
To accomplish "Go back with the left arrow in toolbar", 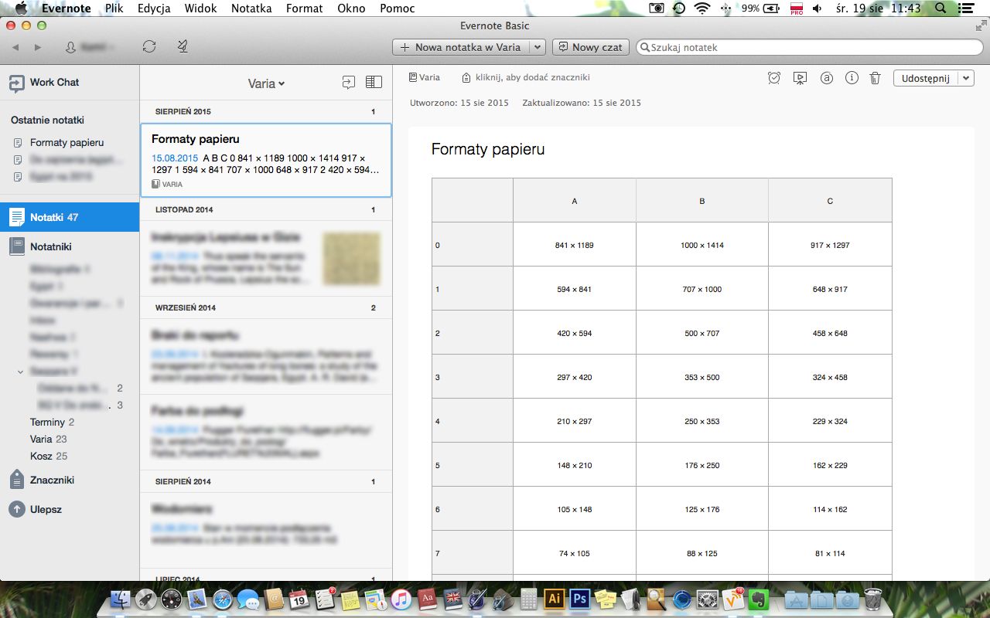I will point(16,48).
